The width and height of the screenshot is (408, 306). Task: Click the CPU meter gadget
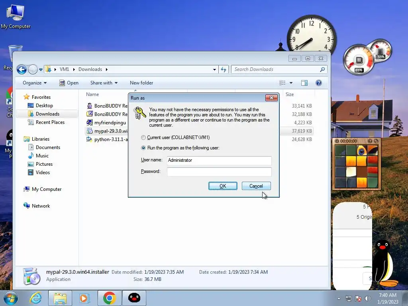(359, 60)
